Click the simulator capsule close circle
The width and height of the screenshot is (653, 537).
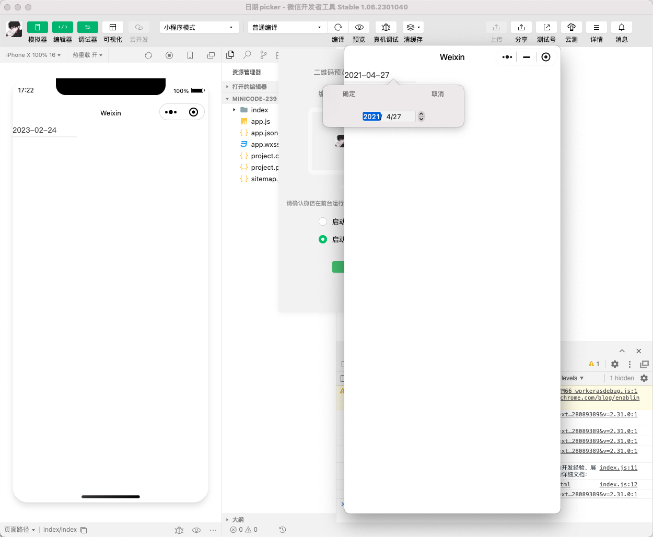click(x=193, y=112)
